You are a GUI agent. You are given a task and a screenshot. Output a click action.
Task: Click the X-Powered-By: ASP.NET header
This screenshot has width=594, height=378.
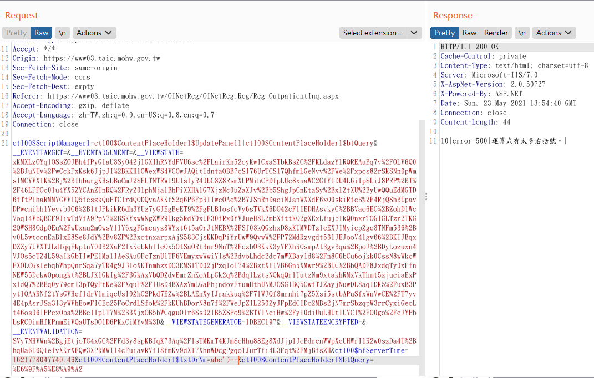click(481, 94)
